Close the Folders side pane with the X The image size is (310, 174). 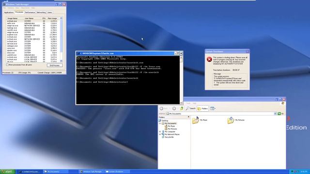point(188,117)
